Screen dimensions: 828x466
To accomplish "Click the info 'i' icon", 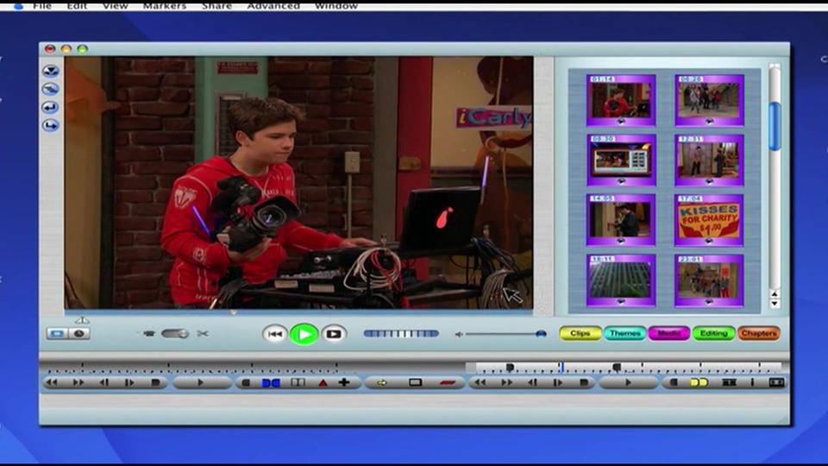I will [x=752, y=382].
